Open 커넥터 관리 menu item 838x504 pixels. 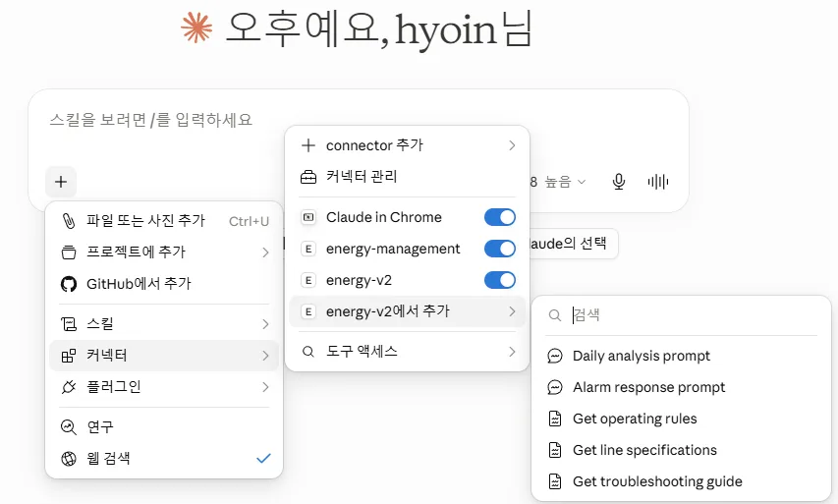[x=408, y=177]
